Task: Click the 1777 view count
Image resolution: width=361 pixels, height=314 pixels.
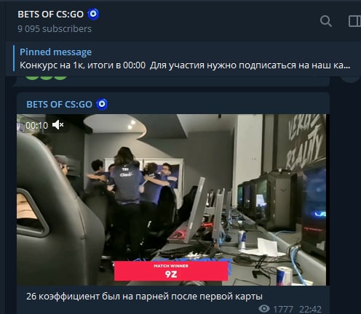Action: tap(283, 309)
